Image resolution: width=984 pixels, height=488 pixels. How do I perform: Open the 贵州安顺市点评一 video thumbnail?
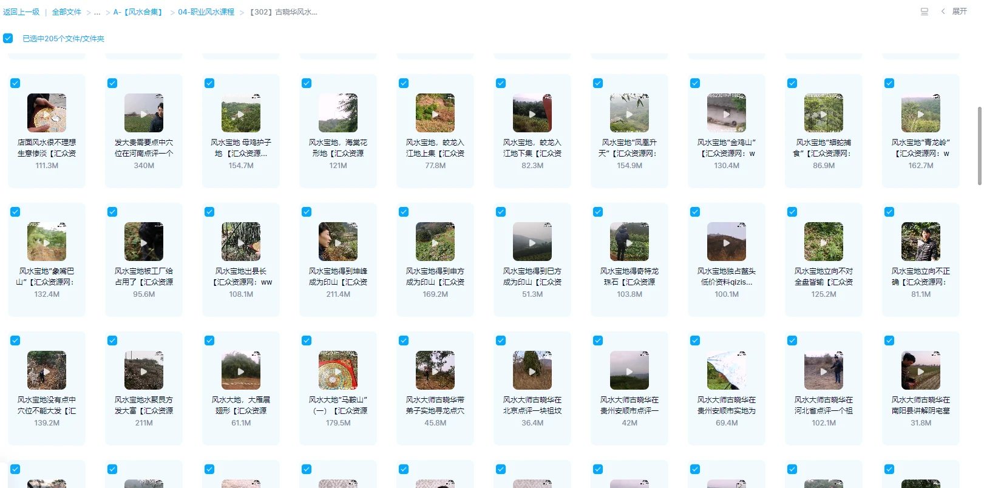coord(629,370)
